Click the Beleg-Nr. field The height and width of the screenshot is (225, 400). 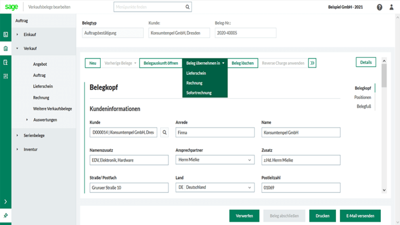pos(245,33)
